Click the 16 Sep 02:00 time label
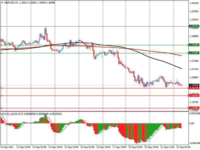 pyautogui.click(x=87, y=147)
